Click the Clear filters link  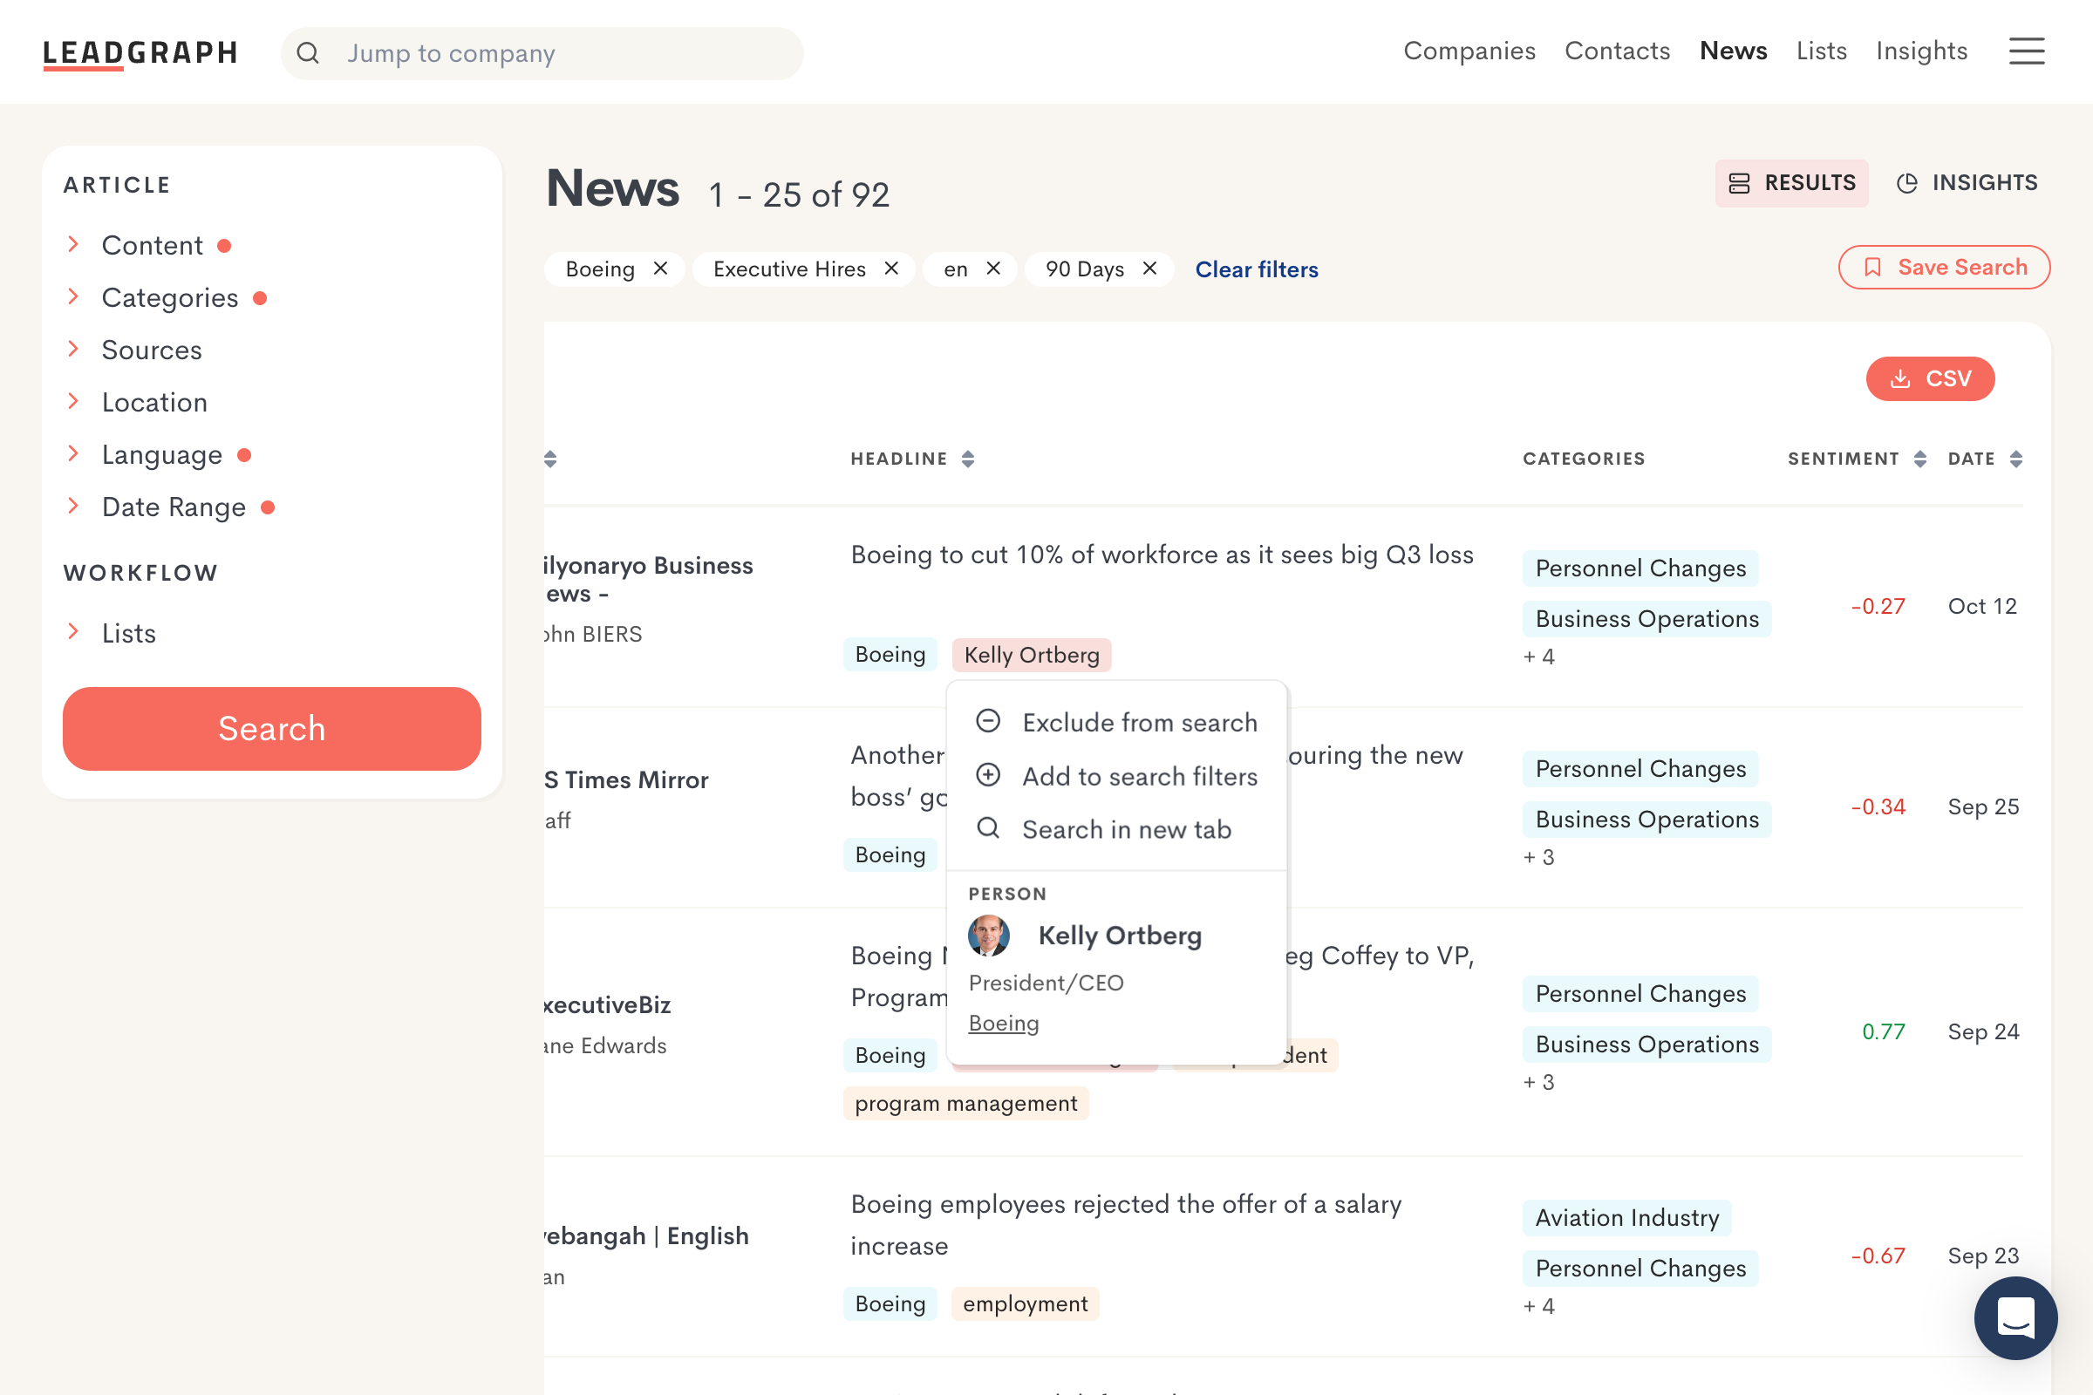pos(1256,269)
